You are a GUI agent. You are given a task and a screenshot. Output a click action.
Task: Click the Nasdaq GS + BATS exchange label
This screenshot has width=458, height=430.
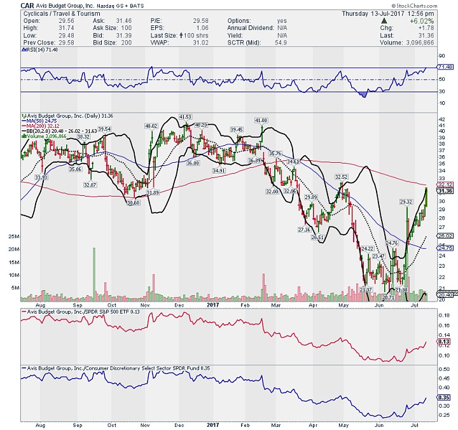120,6
